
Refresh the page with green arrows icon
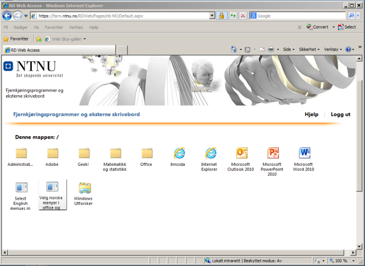[233, 16]
